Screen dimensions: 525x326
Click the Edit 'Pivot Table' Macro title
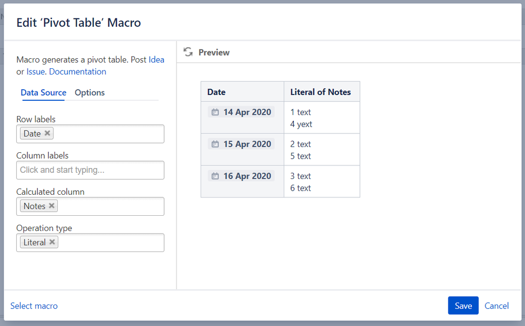(79, 23)
